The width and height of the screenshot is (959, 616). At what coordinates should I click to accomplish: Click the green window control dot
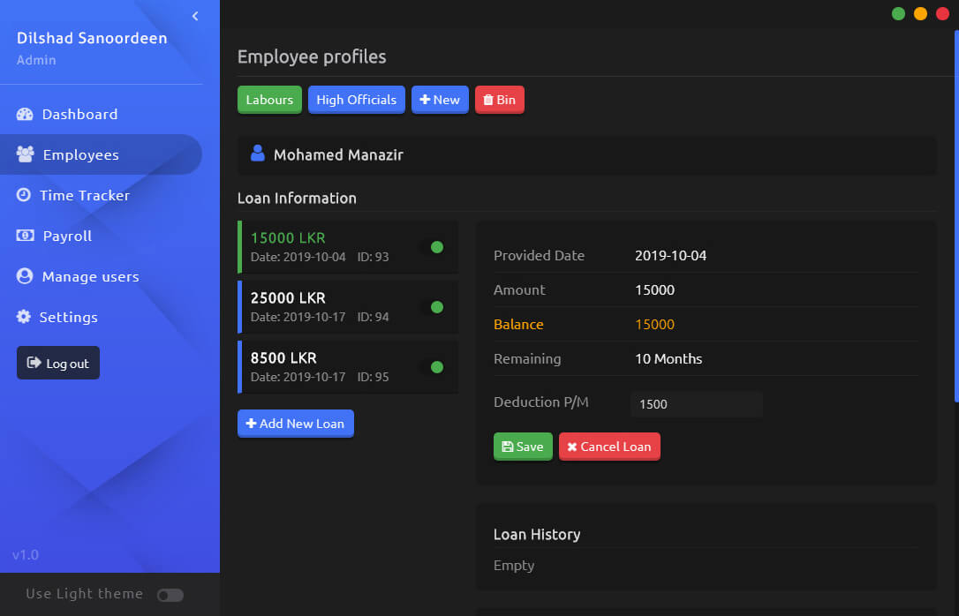(898, 13)
